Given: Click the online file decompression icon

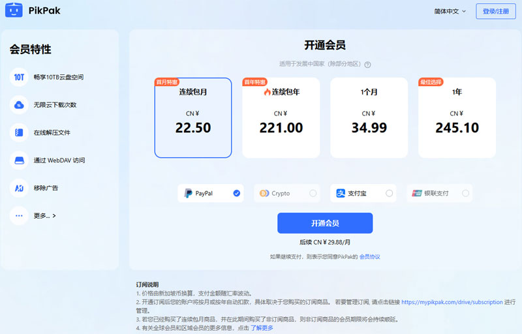Looking at the screenshot, I should pyautogui.click(x=19, y=132).
